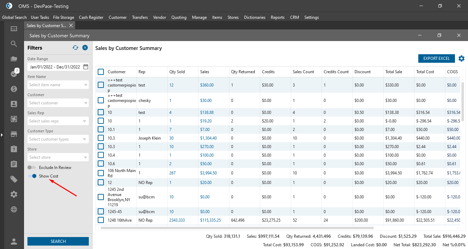The image size is (468, 249).
Task: Click the search magnifier sidebar icon
Action: click(x=14, y=44)
